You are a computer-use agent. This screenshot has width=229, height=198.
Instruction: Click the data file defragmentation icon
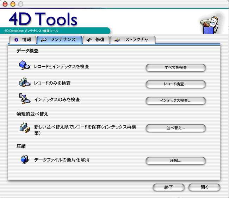25,160
